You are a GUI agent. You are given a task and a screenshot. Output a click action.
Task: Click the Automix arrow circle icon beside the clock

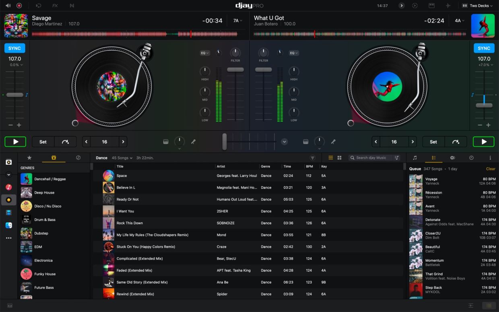coord(401,6)
